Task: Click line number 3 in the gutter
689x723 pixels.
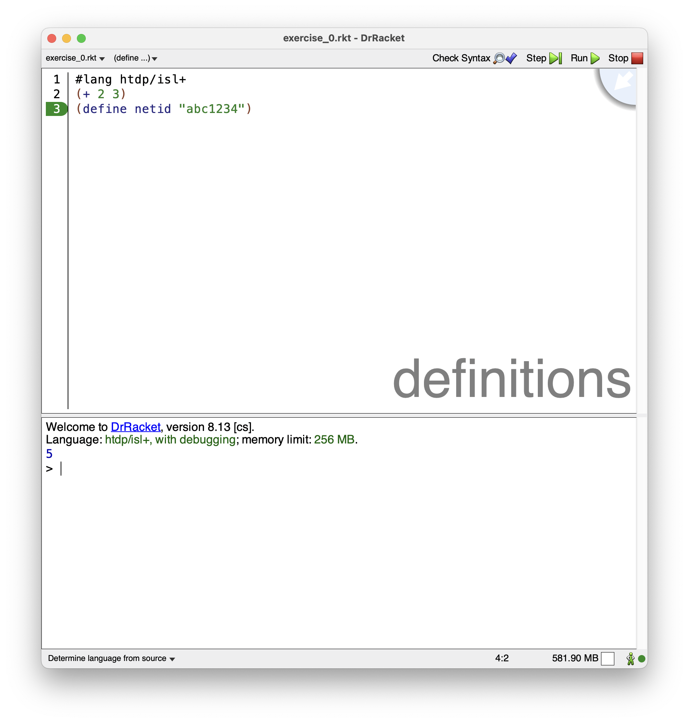Action: [x=57, y=109]
